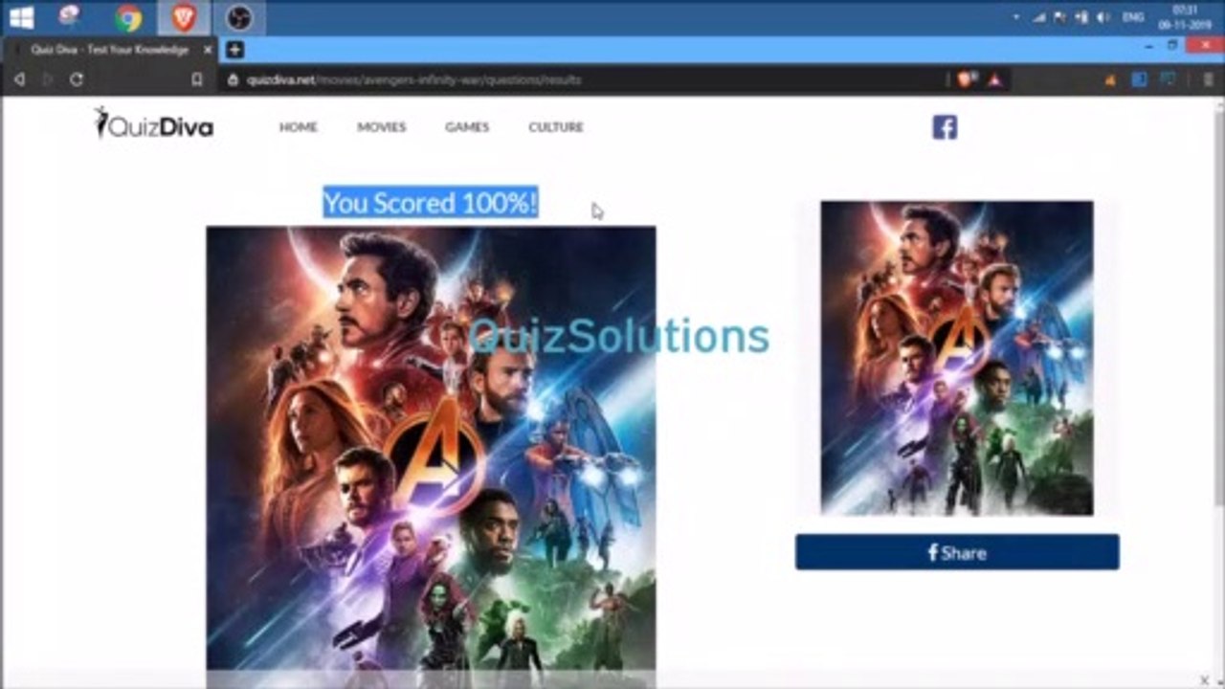Open Google Chrome from the taskbar

tap(128, 17)
